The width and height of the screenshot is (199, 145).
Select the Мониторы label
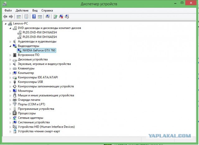click(25, 91)
